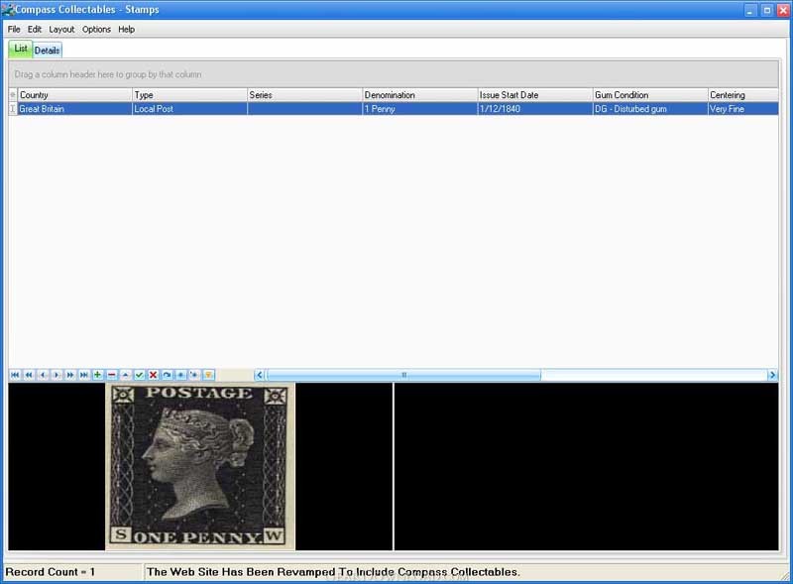Switch to the Details tab
The image size is (793, 584).
(x=47, y=51)
